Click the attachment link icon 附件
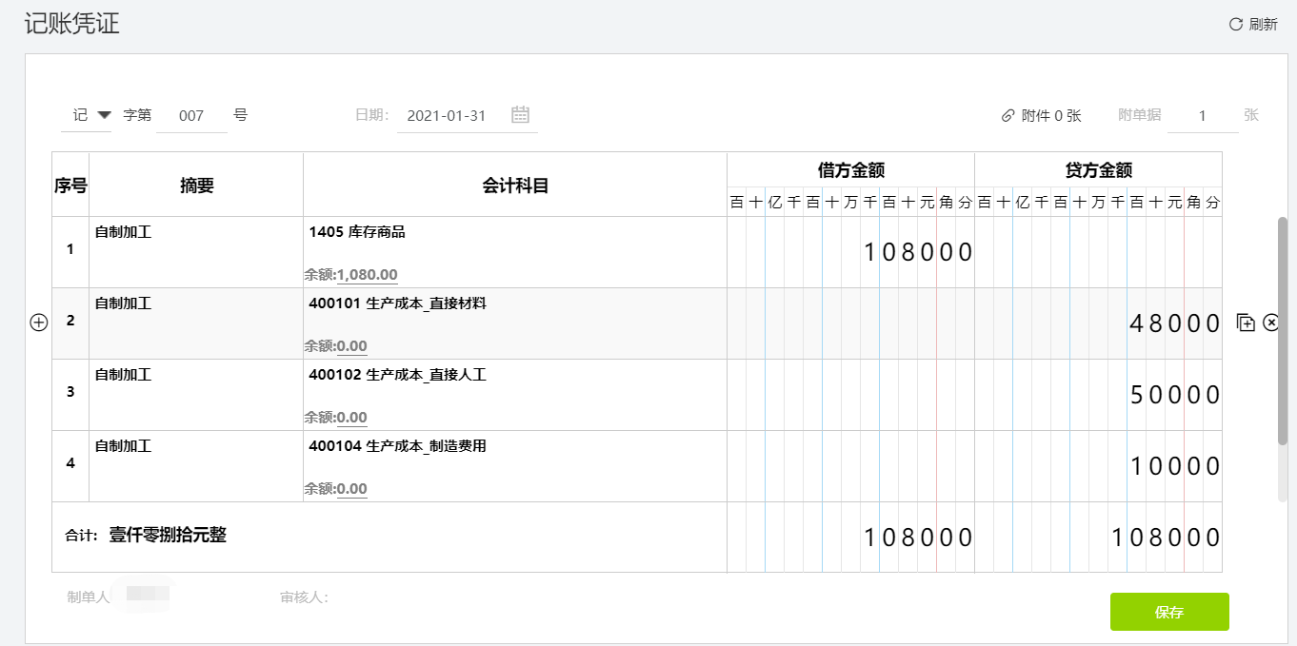Viewport: 1297px width, 646px height. point(1008,116)
